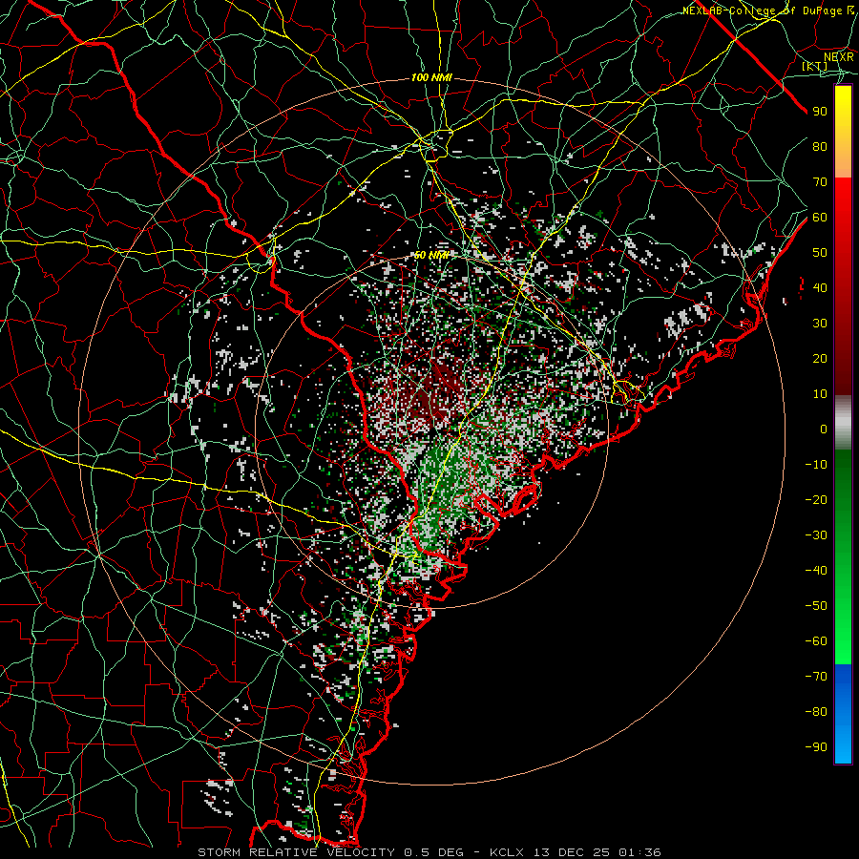Click the gray zero-velocity band of the color bar
859x859 pixels.
[843, 423]
